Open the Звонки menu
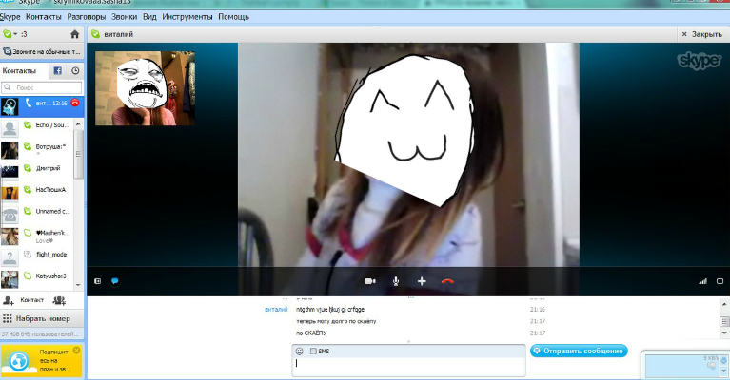The height and width of the screenshot is (380, 730). 124,17
